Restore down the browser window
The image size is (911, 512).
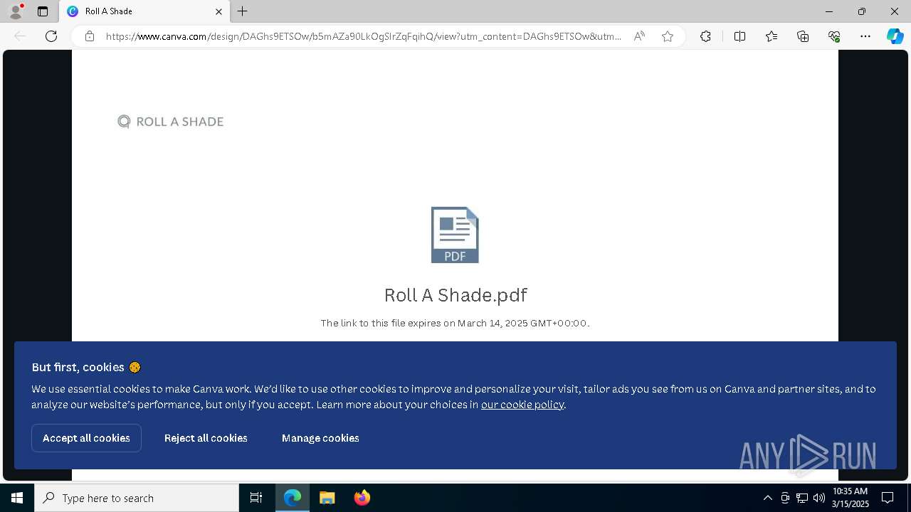(862, 11)
